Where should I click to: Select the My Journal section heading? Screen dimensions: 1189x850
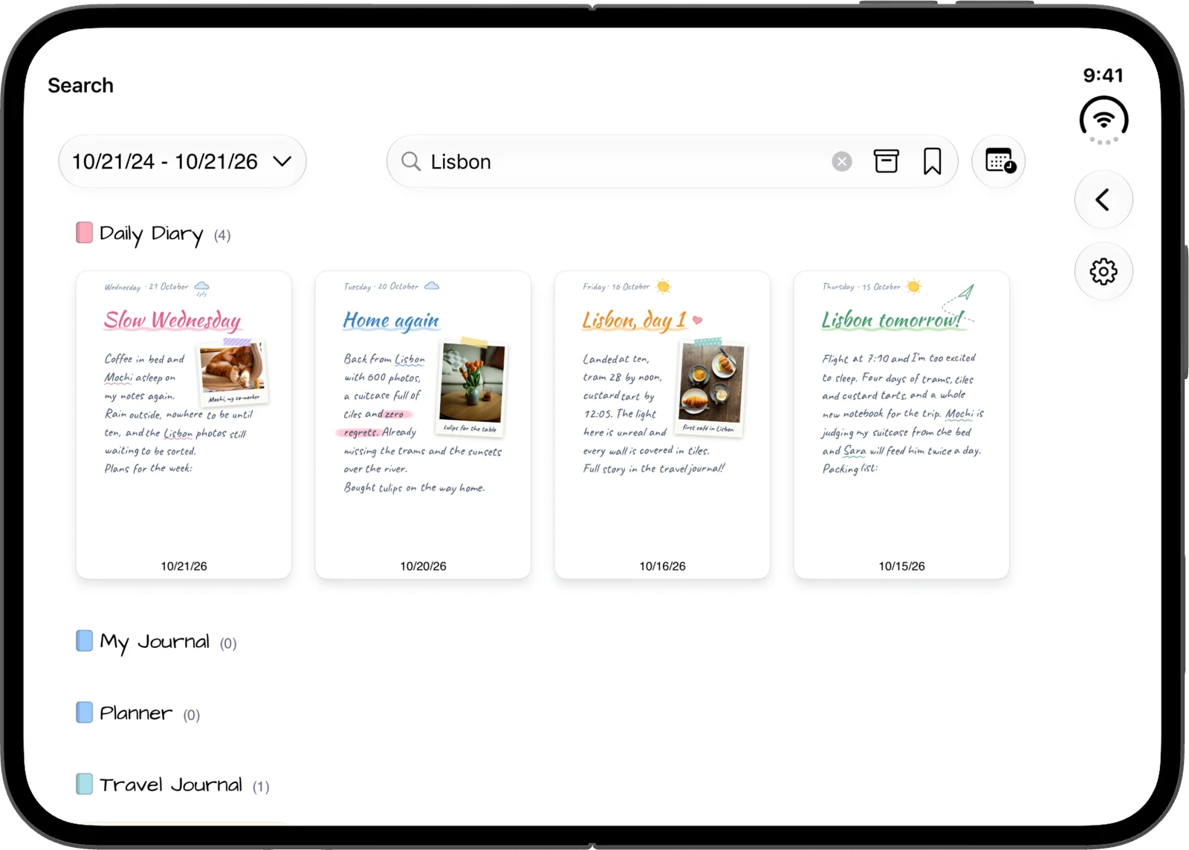tap(155, 642)
